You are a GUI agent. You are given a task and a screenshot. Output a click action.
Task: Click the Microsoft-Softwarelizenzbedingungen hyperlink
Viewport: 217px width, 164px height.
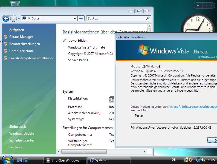pos(192,107)
